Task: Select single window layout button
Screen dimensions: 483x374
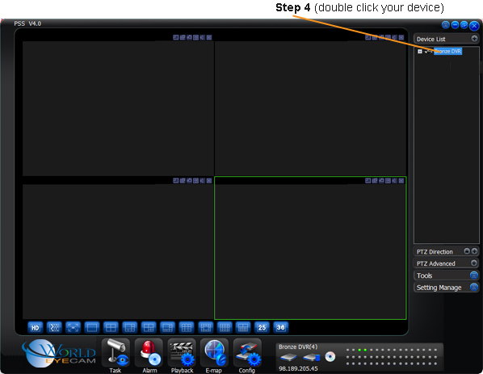Action: point(92,327)
